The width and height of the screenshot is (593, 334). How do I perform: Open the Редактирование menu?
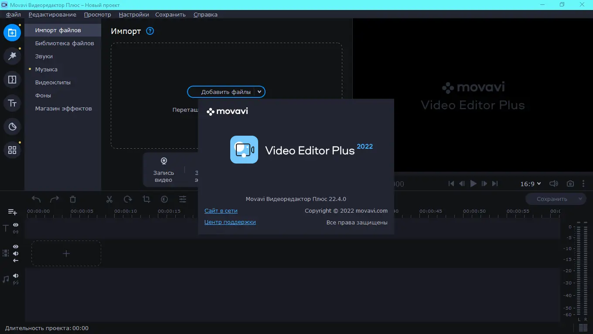(52, 14)
